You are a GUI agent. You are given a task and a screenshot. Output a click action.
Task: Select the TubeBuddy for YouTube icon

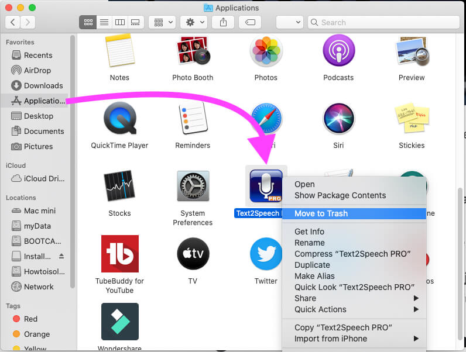tap(120, 254)
